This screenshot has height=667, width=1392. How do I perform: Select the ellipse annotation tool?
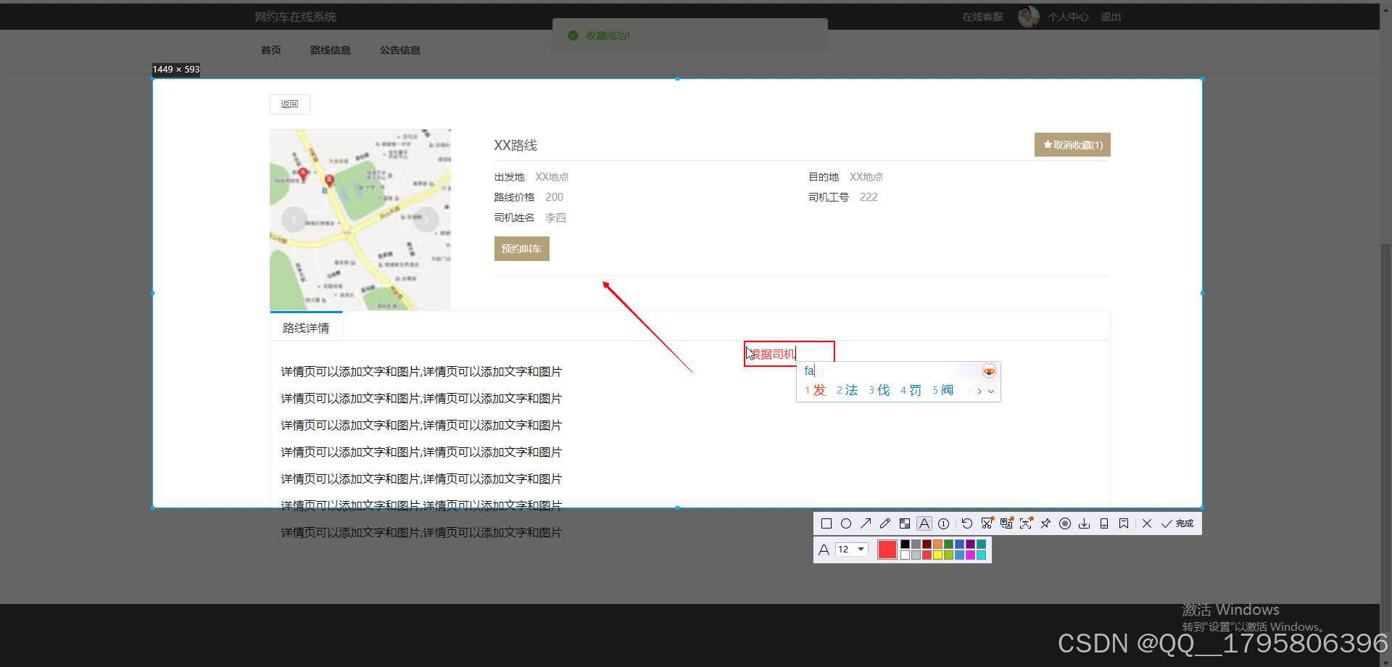[x=846, y=523]
